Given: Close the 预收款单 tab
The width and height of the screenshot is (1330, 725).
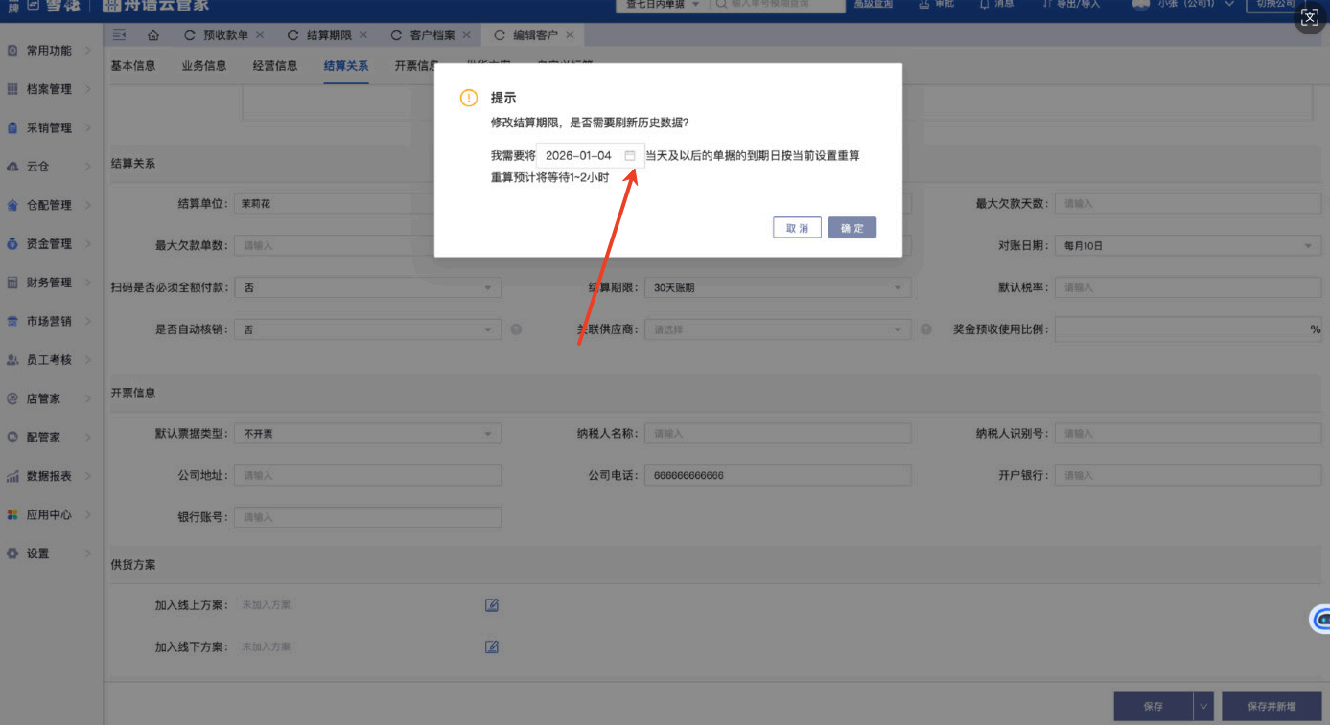Looking at the screenshot, I should tap(260, 35).
